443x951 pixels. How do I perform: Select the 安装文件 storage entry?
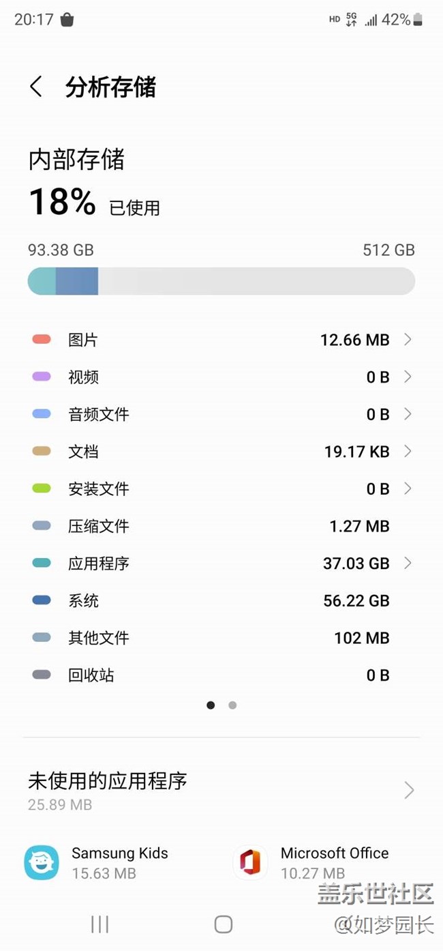coord(99,488)
